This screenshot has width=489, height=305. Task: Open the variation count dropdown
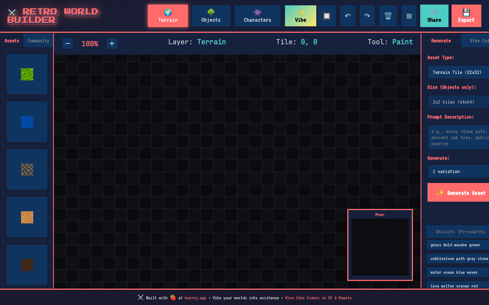pos(458,171)
